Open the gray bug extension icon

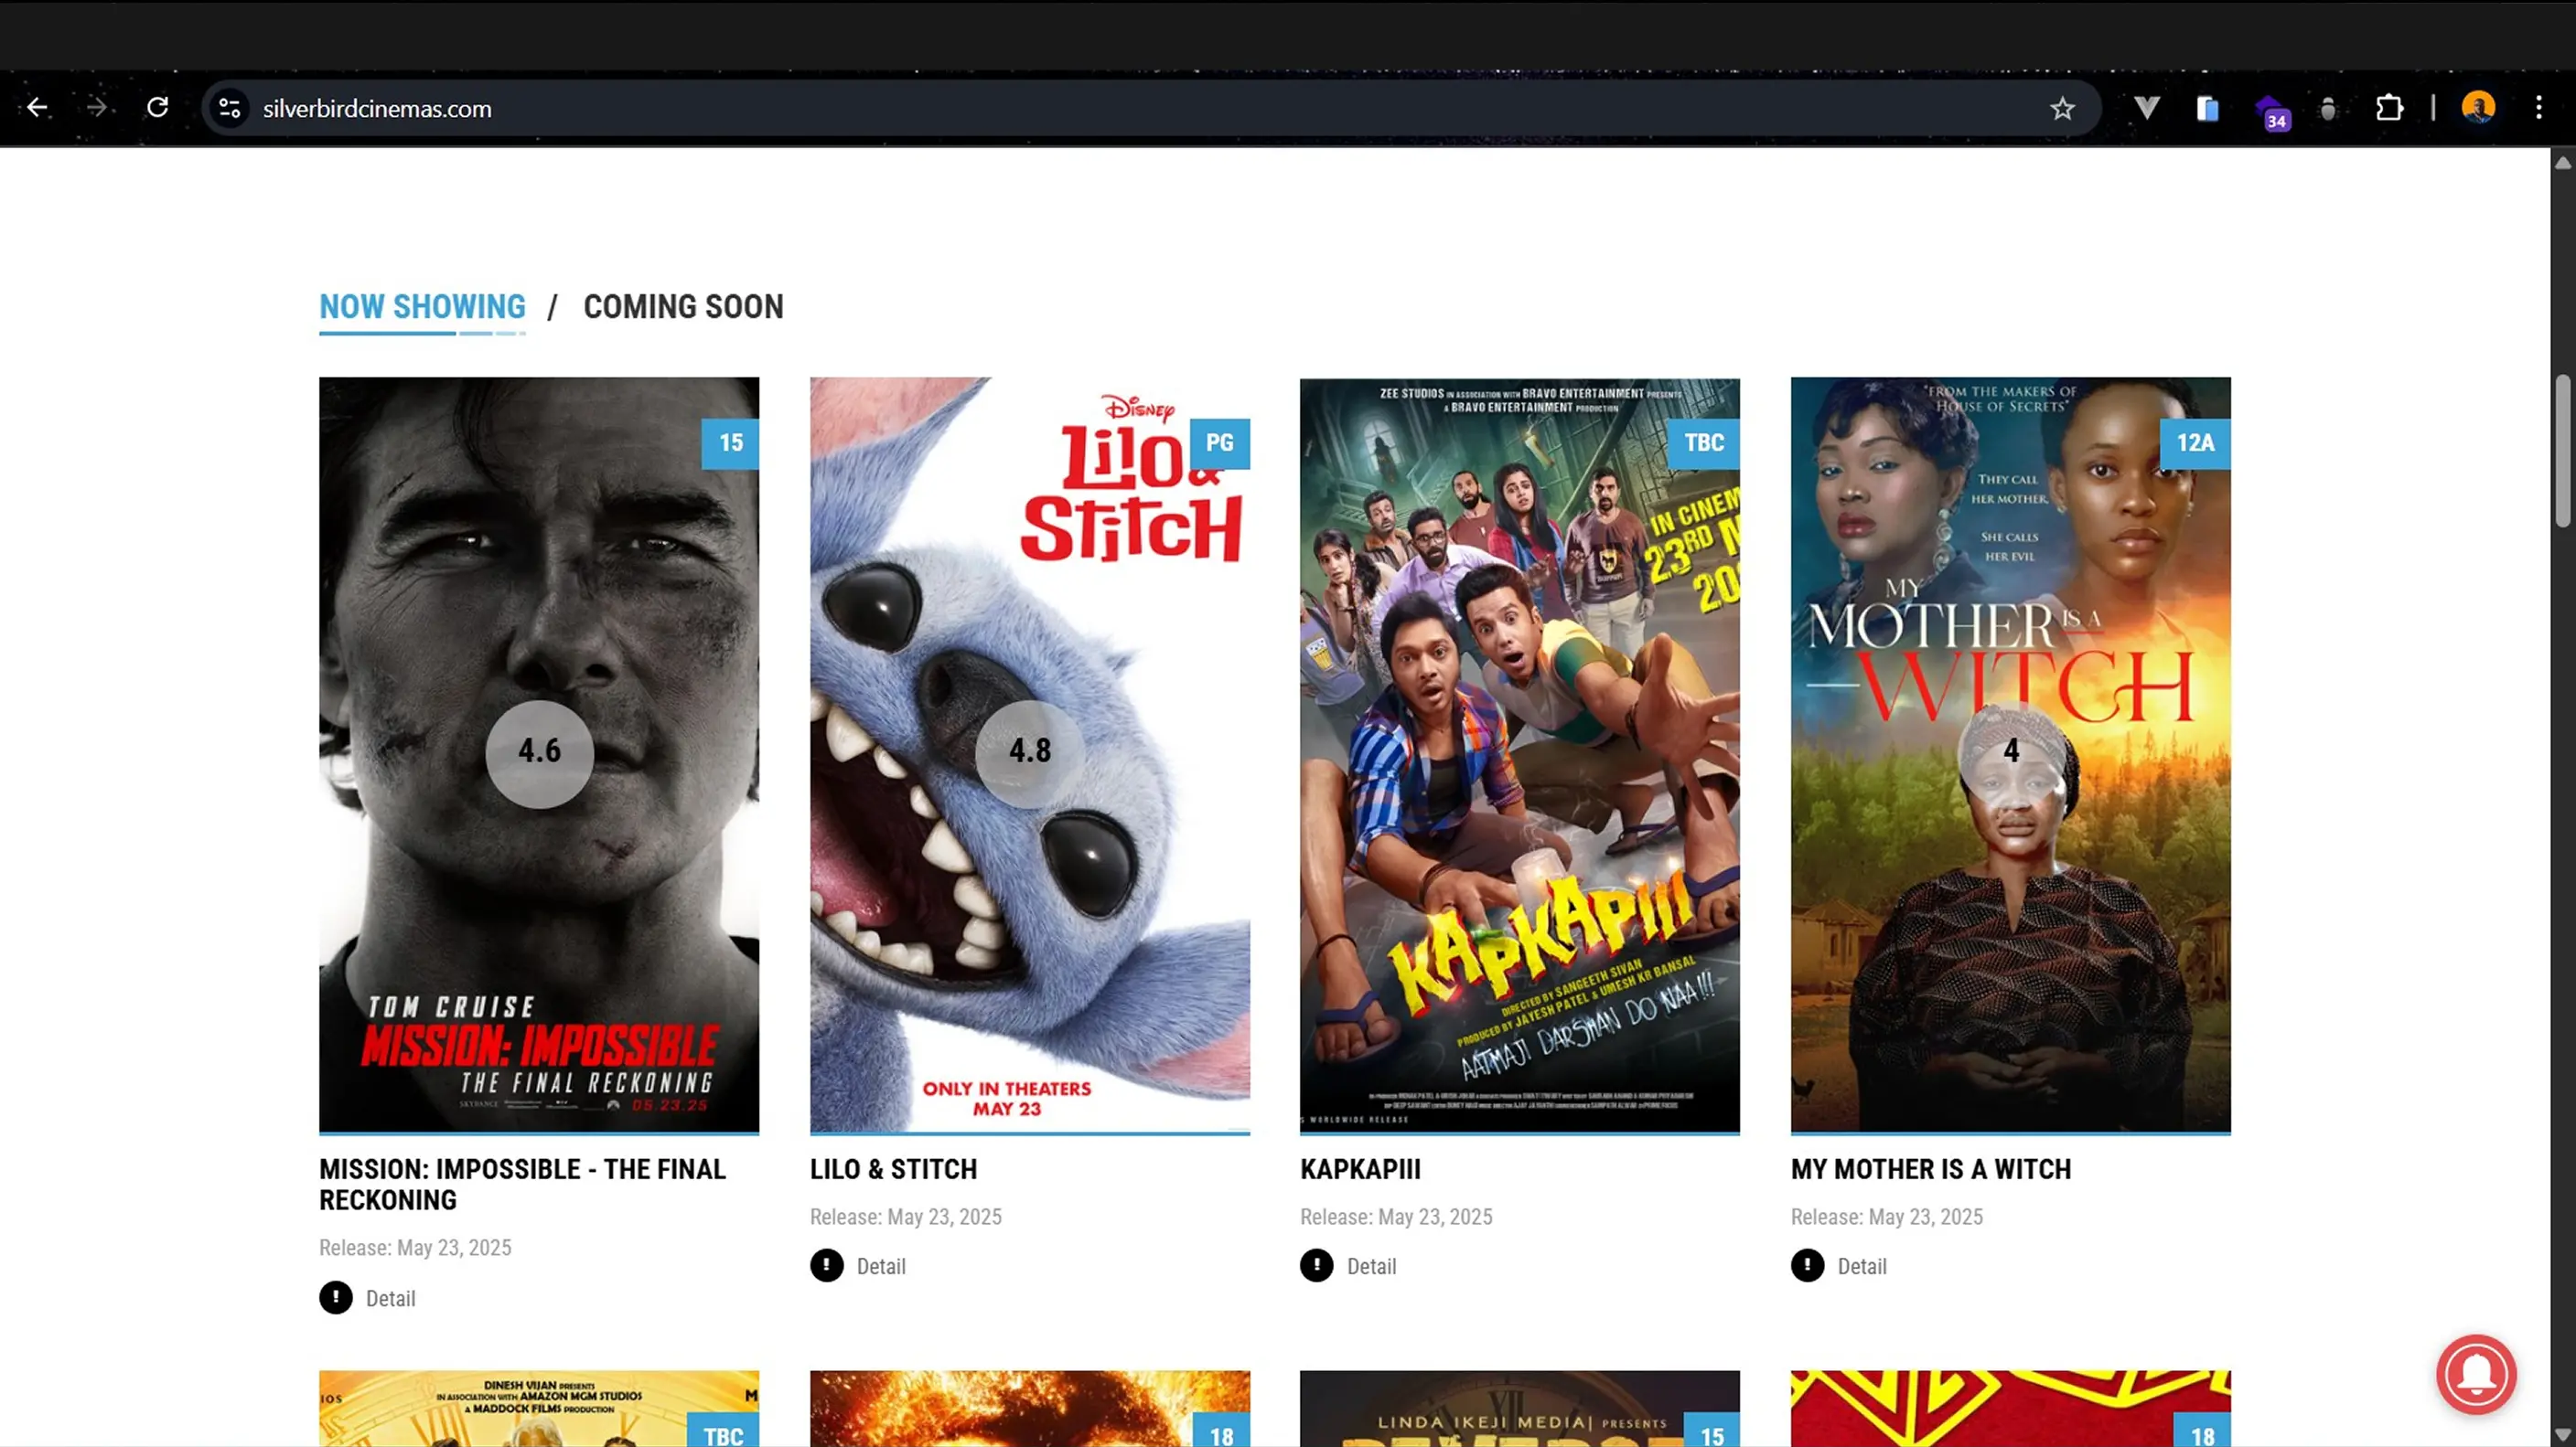tap(2328, 108)
